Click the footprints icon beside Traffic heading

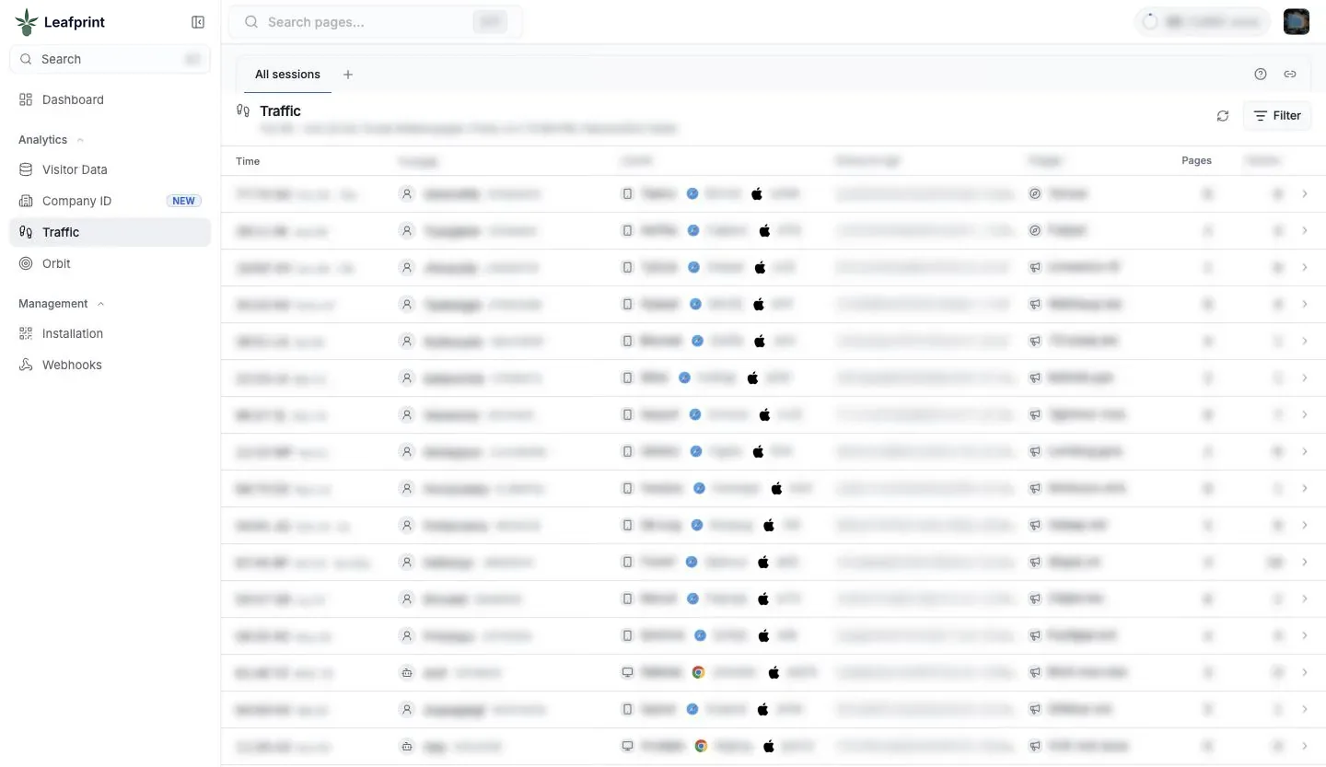click(x=244, y=111)
